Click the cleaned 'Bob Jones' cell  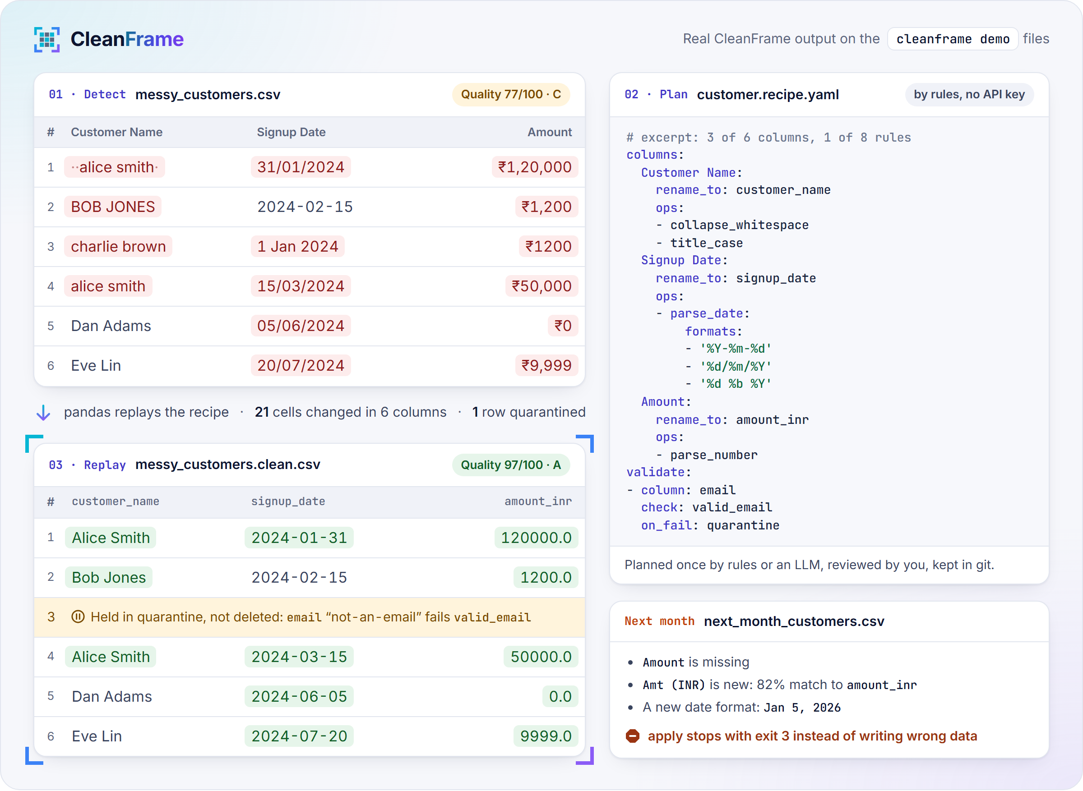coord(109,577)
